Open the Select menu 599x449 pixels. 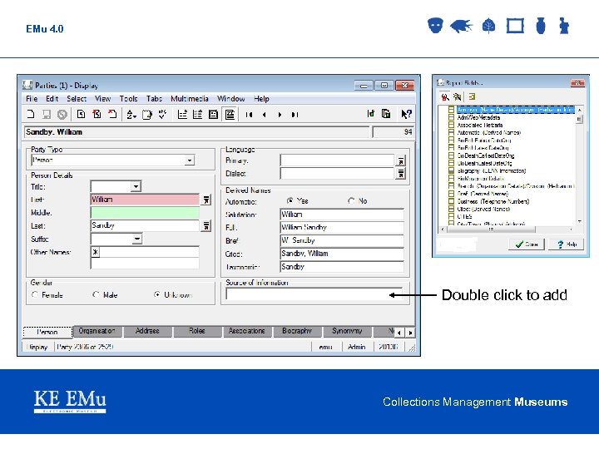tap(77, 99)
